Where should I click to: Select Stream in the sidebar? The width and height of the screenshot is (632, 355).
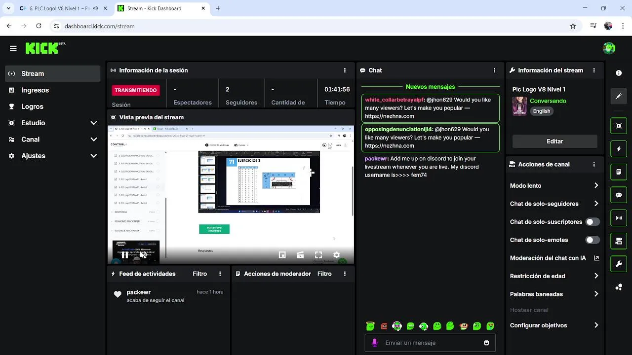(x=52, y=73)
